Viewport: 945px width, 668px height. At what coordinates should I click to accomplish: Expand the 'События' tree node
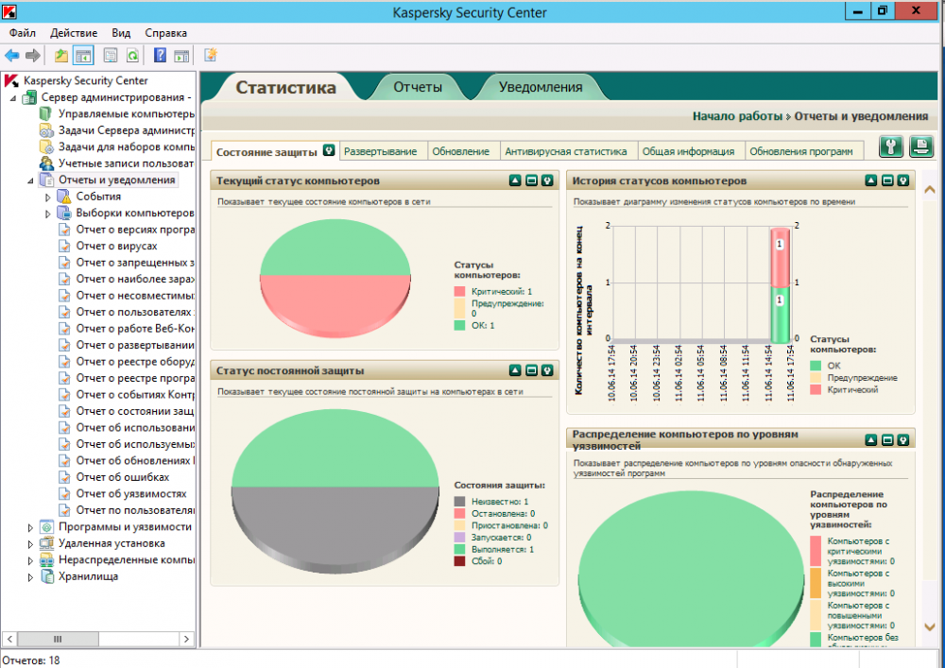click(48, 197)
